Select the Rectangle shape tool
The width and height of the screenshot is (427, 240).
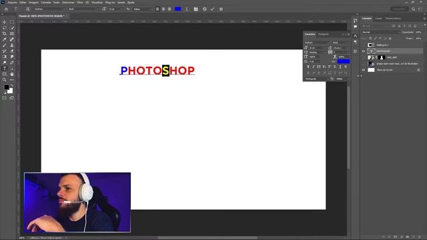tap(5, 74)
